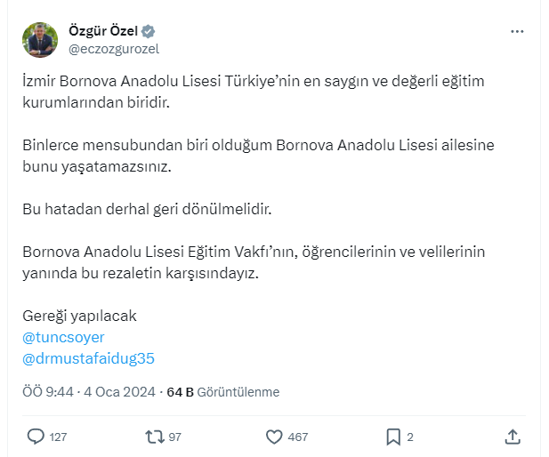The height and width of the screenshot is (457, 549).
Task: Click the tweet's first paragraph text
Action: tap(253, 92)
